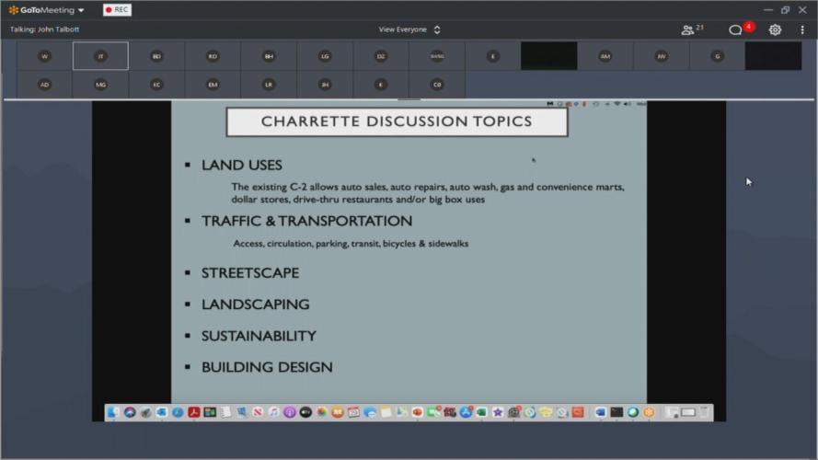Viewport: 818px width, 460px height.
Task: Open the participants list showing 21 attendees
Action: pyautogui.click(x=692, y=29)
